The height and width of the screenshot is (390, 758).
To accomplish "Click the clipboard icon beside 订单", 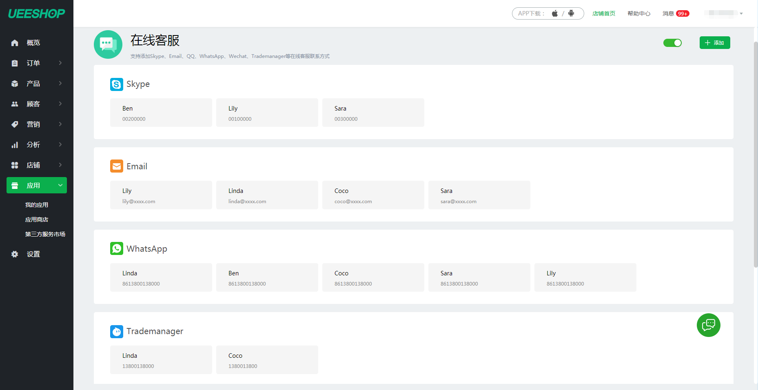I will (x=15, y=63).
